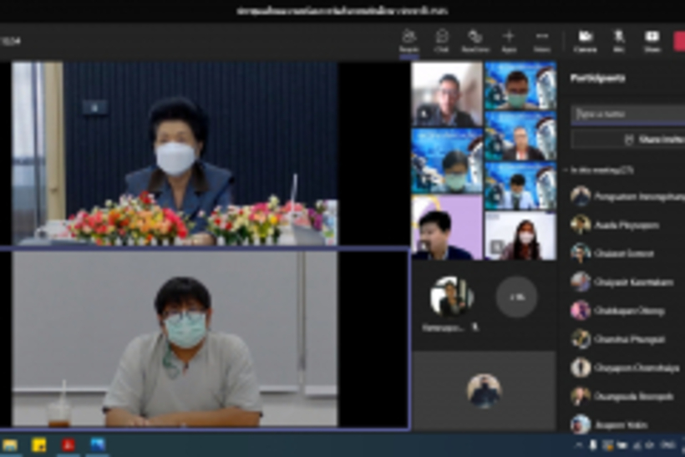The image size is (685, 457).
Task: Click the Share invite button
Action: click(x=628, y=140)
